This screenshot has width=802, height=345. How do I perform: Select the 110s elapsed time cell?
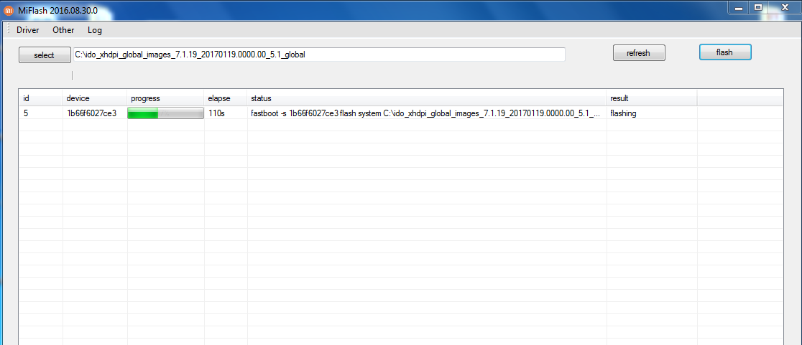226,113
